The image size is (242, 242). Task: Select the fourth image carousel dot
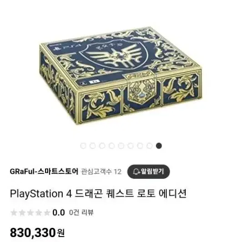(111, 146)
